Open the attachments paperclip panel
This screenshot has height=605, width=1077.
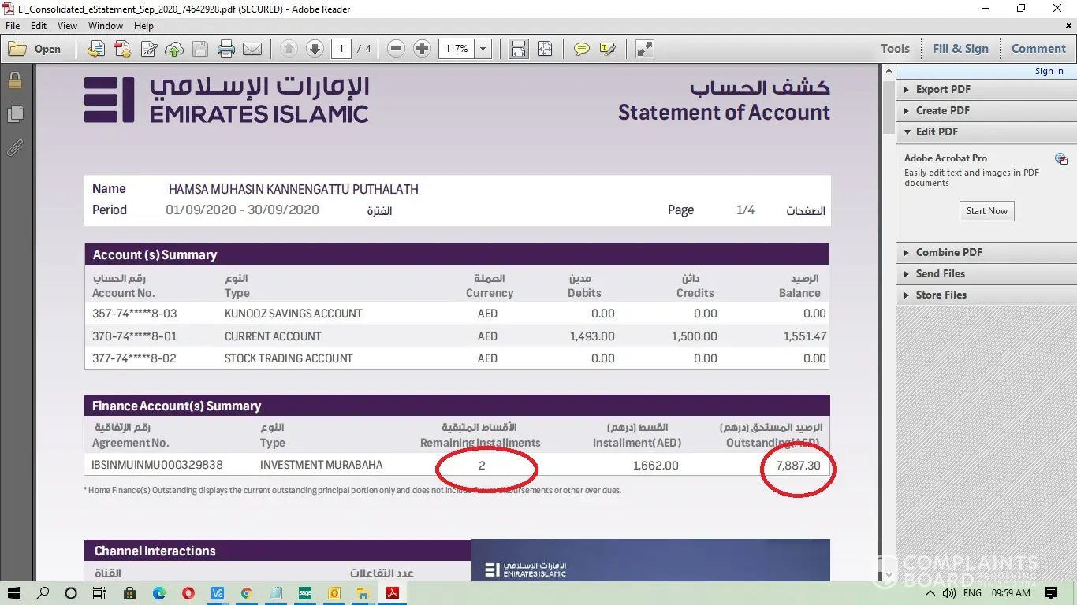14,147
